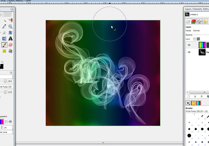
Task: Toggle visibility of the smoke layer
Action: point(189,52)
